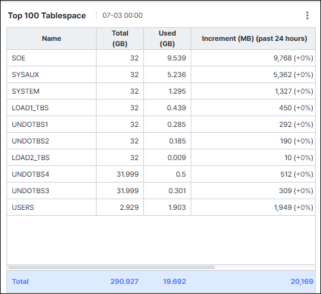The height and width of the screenshot is (294, 321).
Task: Click the 20,169 total increment value
Action: (302, 282)
